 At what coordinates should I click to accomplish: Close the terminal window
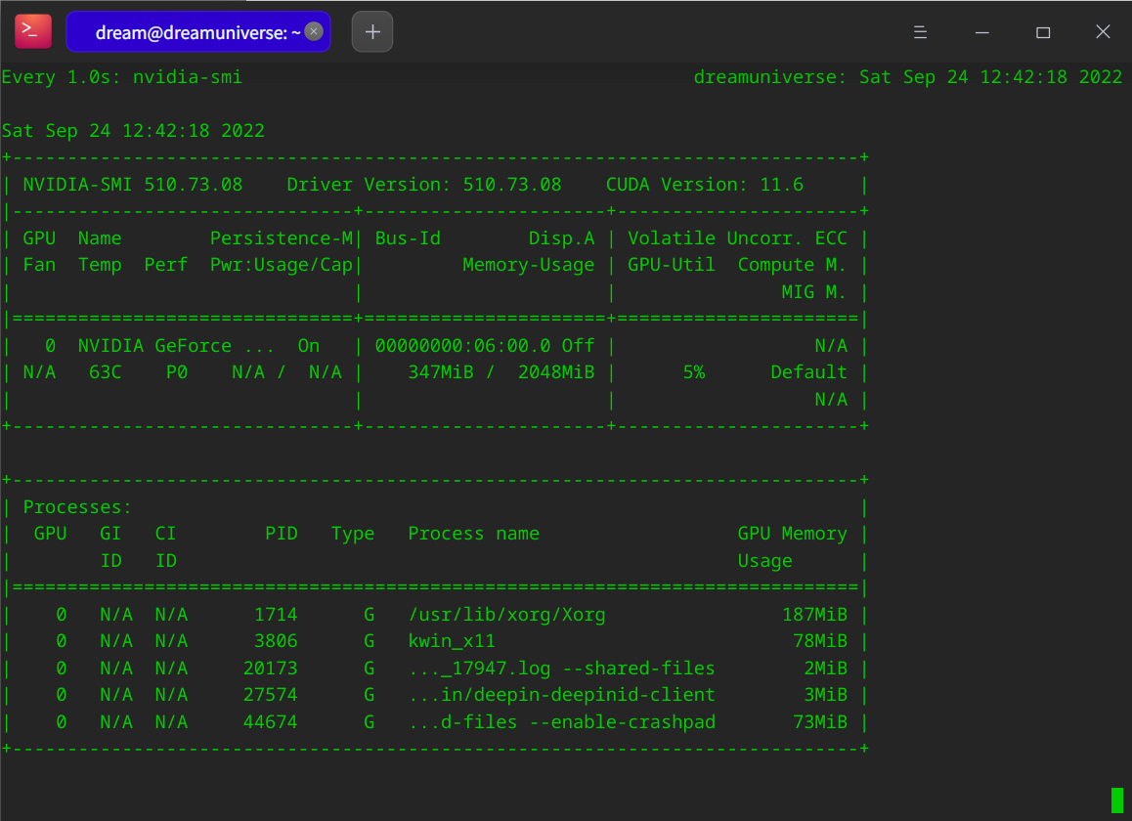[x=1103, y=32]
